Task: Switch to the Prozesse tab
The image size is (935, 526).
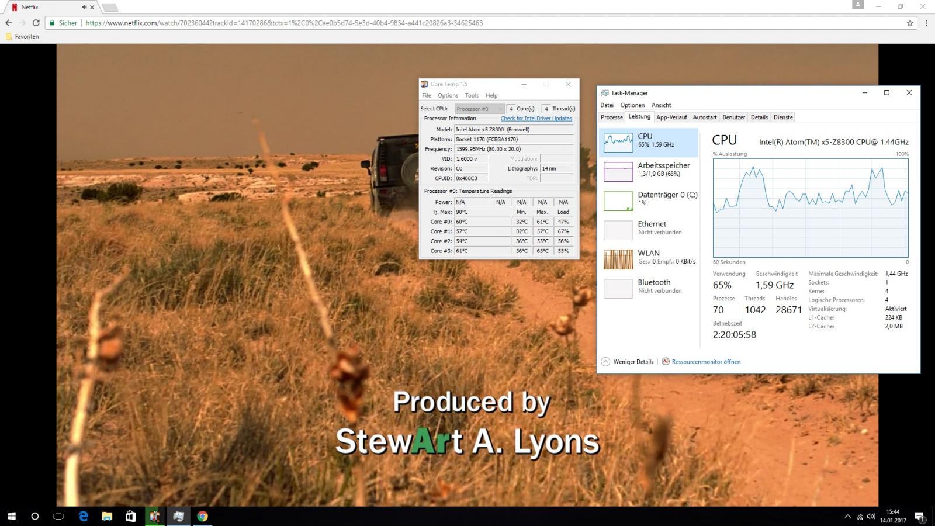Action: point(612,117)
